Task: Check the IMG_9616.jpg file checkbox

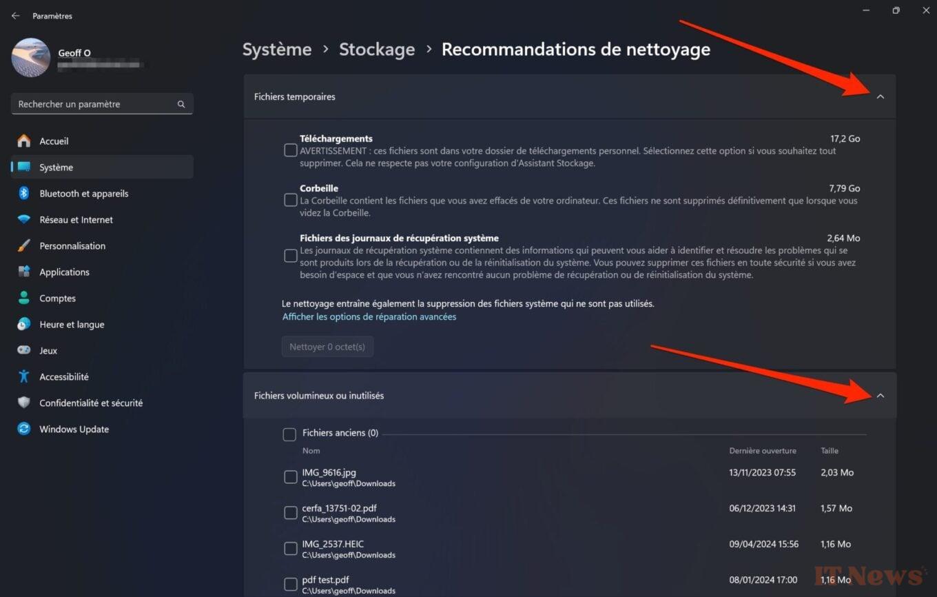Action: coord(290,476)
